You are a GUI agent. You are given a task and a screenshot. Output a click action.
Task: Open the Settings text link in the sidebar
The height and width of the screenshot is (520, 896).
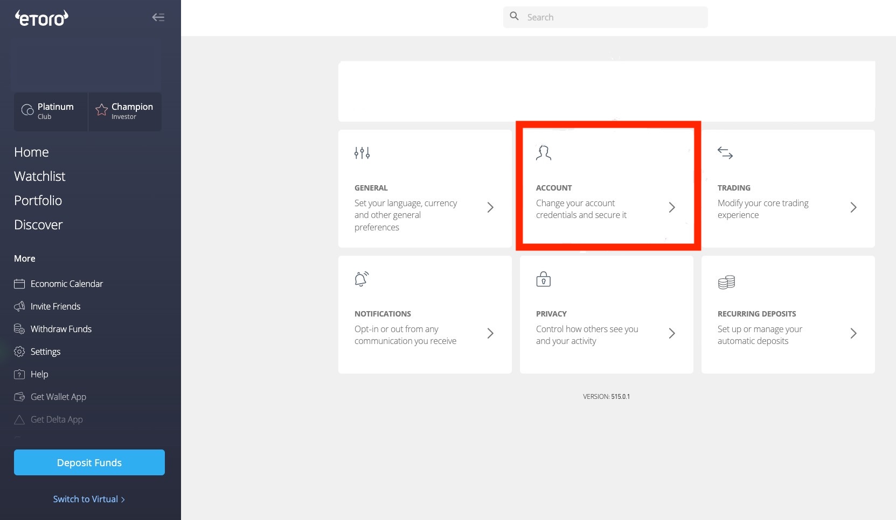click(x=45, y=352)
